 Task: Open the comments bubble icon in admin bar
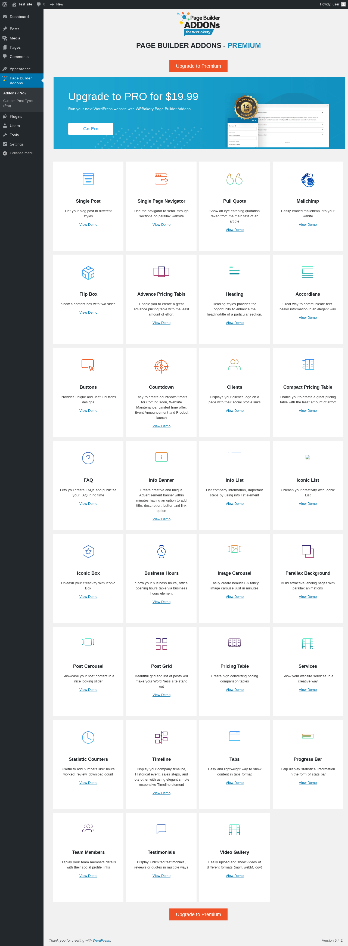(39, 4)
